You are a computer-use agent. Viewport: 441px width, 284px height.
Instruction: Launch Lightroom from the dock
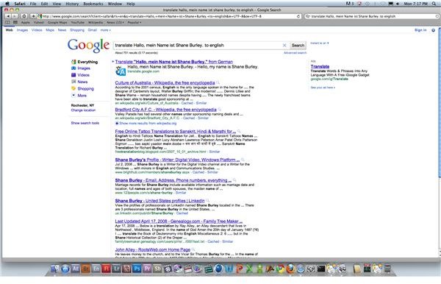pos(116,269)
